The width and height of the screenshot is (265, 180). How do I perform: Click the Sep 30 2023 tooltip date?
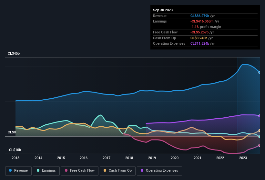coord(163,10)
